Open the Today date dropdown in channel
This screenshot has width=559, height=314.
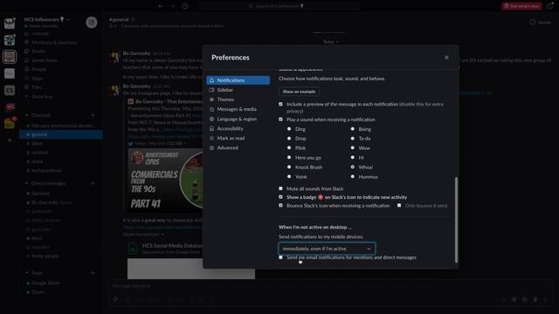point(331,42)
